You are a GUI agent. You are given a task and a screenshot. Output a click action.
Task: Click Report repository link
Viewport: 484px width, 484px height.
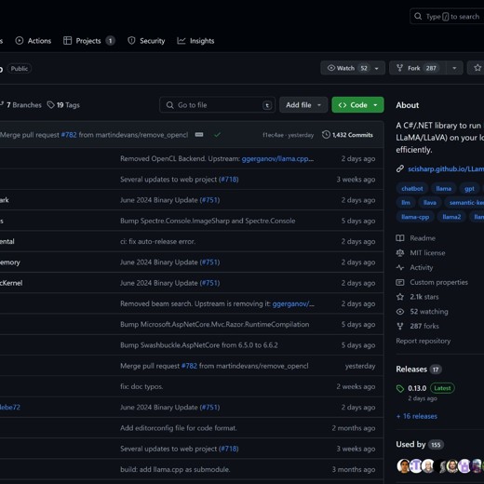point(423,341)
